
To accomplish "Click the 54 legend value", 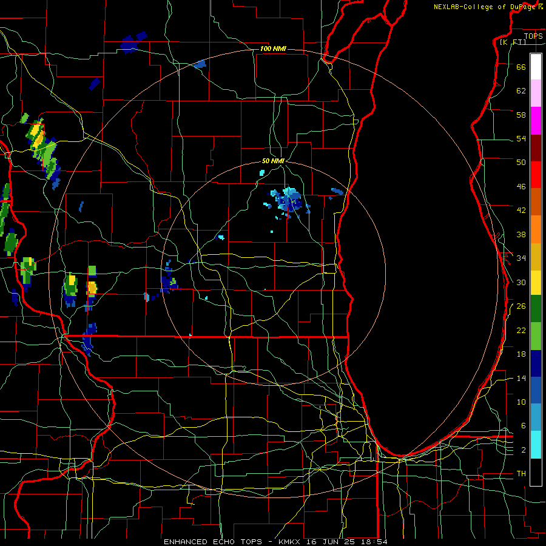I will pyautogui.click(x=521, y=139).
